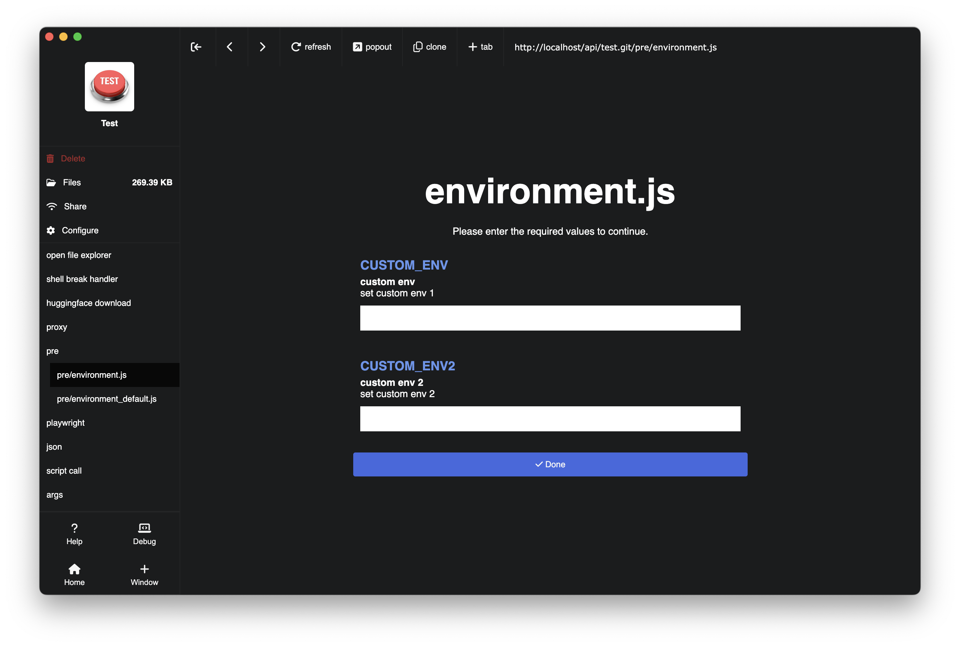
Task: Open a new tab with the plus icon
Action: (x=480, y=47)
